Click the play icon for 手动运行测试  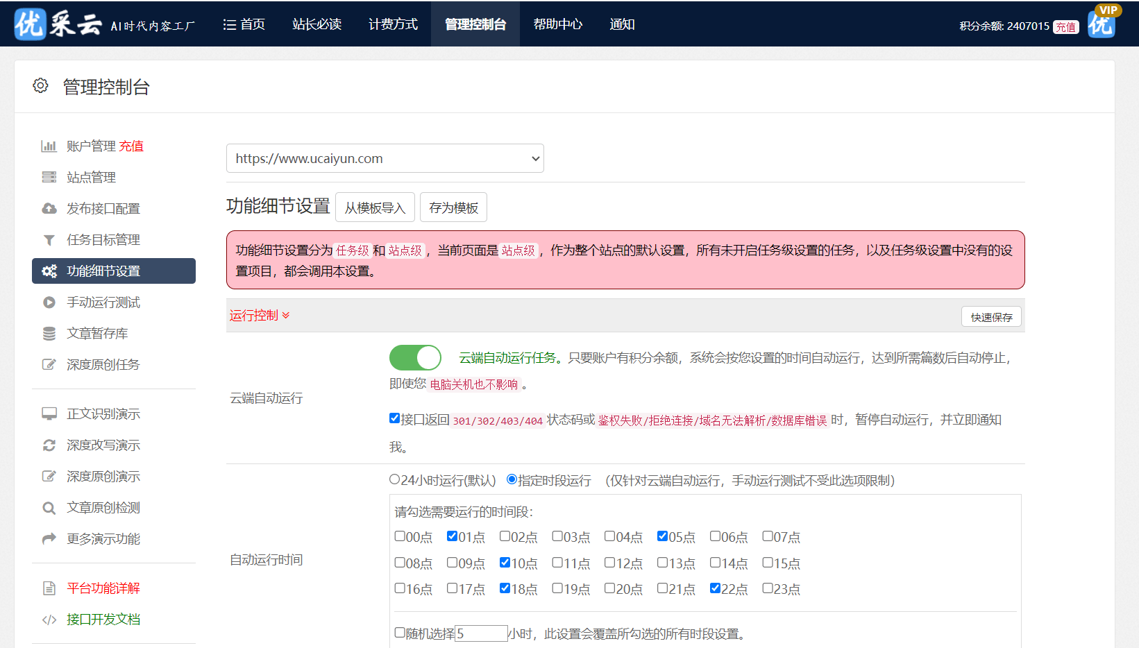tap(49, 302)
